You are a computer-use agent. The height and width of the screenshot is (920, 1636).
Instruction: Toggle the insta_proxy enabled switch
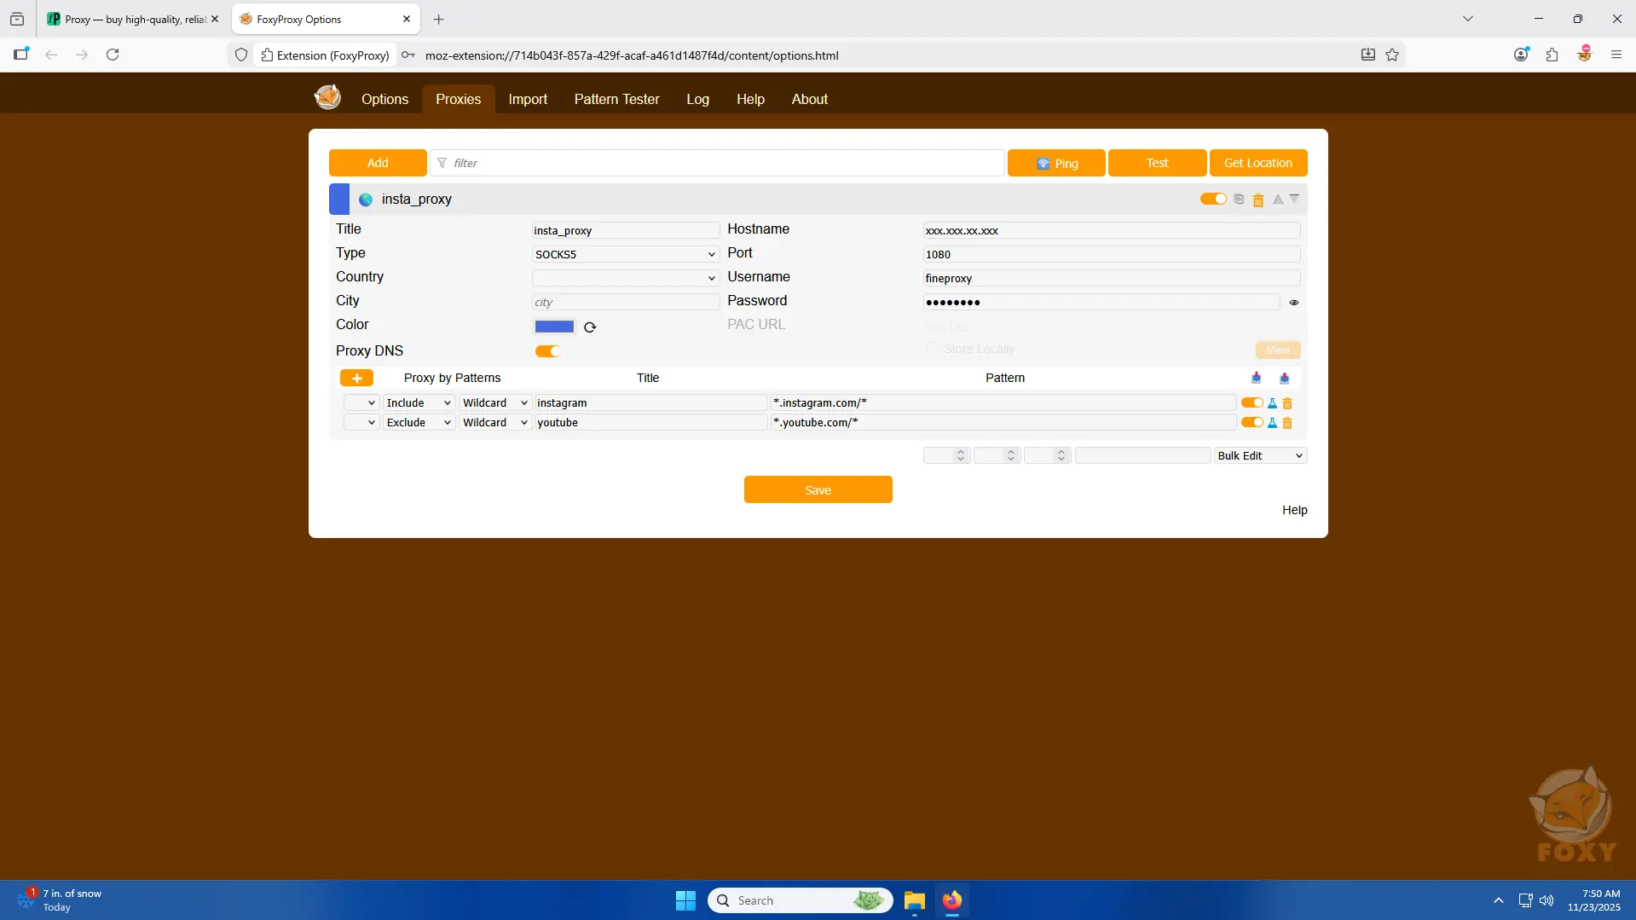pos(1212,200)
